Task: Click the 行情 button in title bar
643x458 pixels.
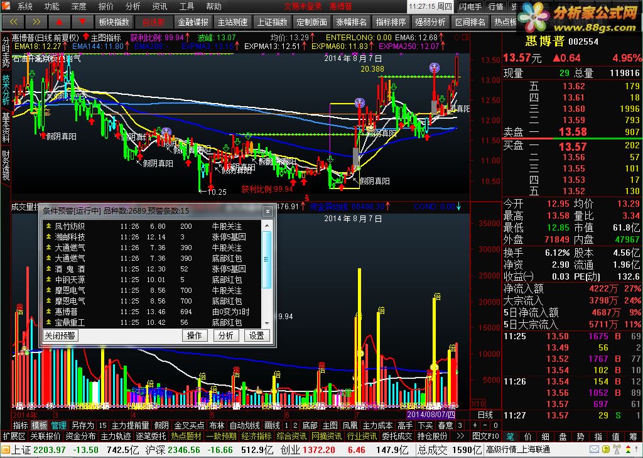Action: [x=496, y=6]
